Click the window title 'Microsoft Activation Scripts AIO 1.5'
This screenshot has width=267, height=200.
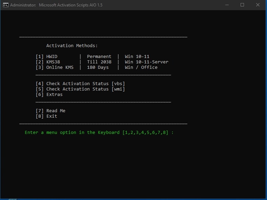coord(71,5)
